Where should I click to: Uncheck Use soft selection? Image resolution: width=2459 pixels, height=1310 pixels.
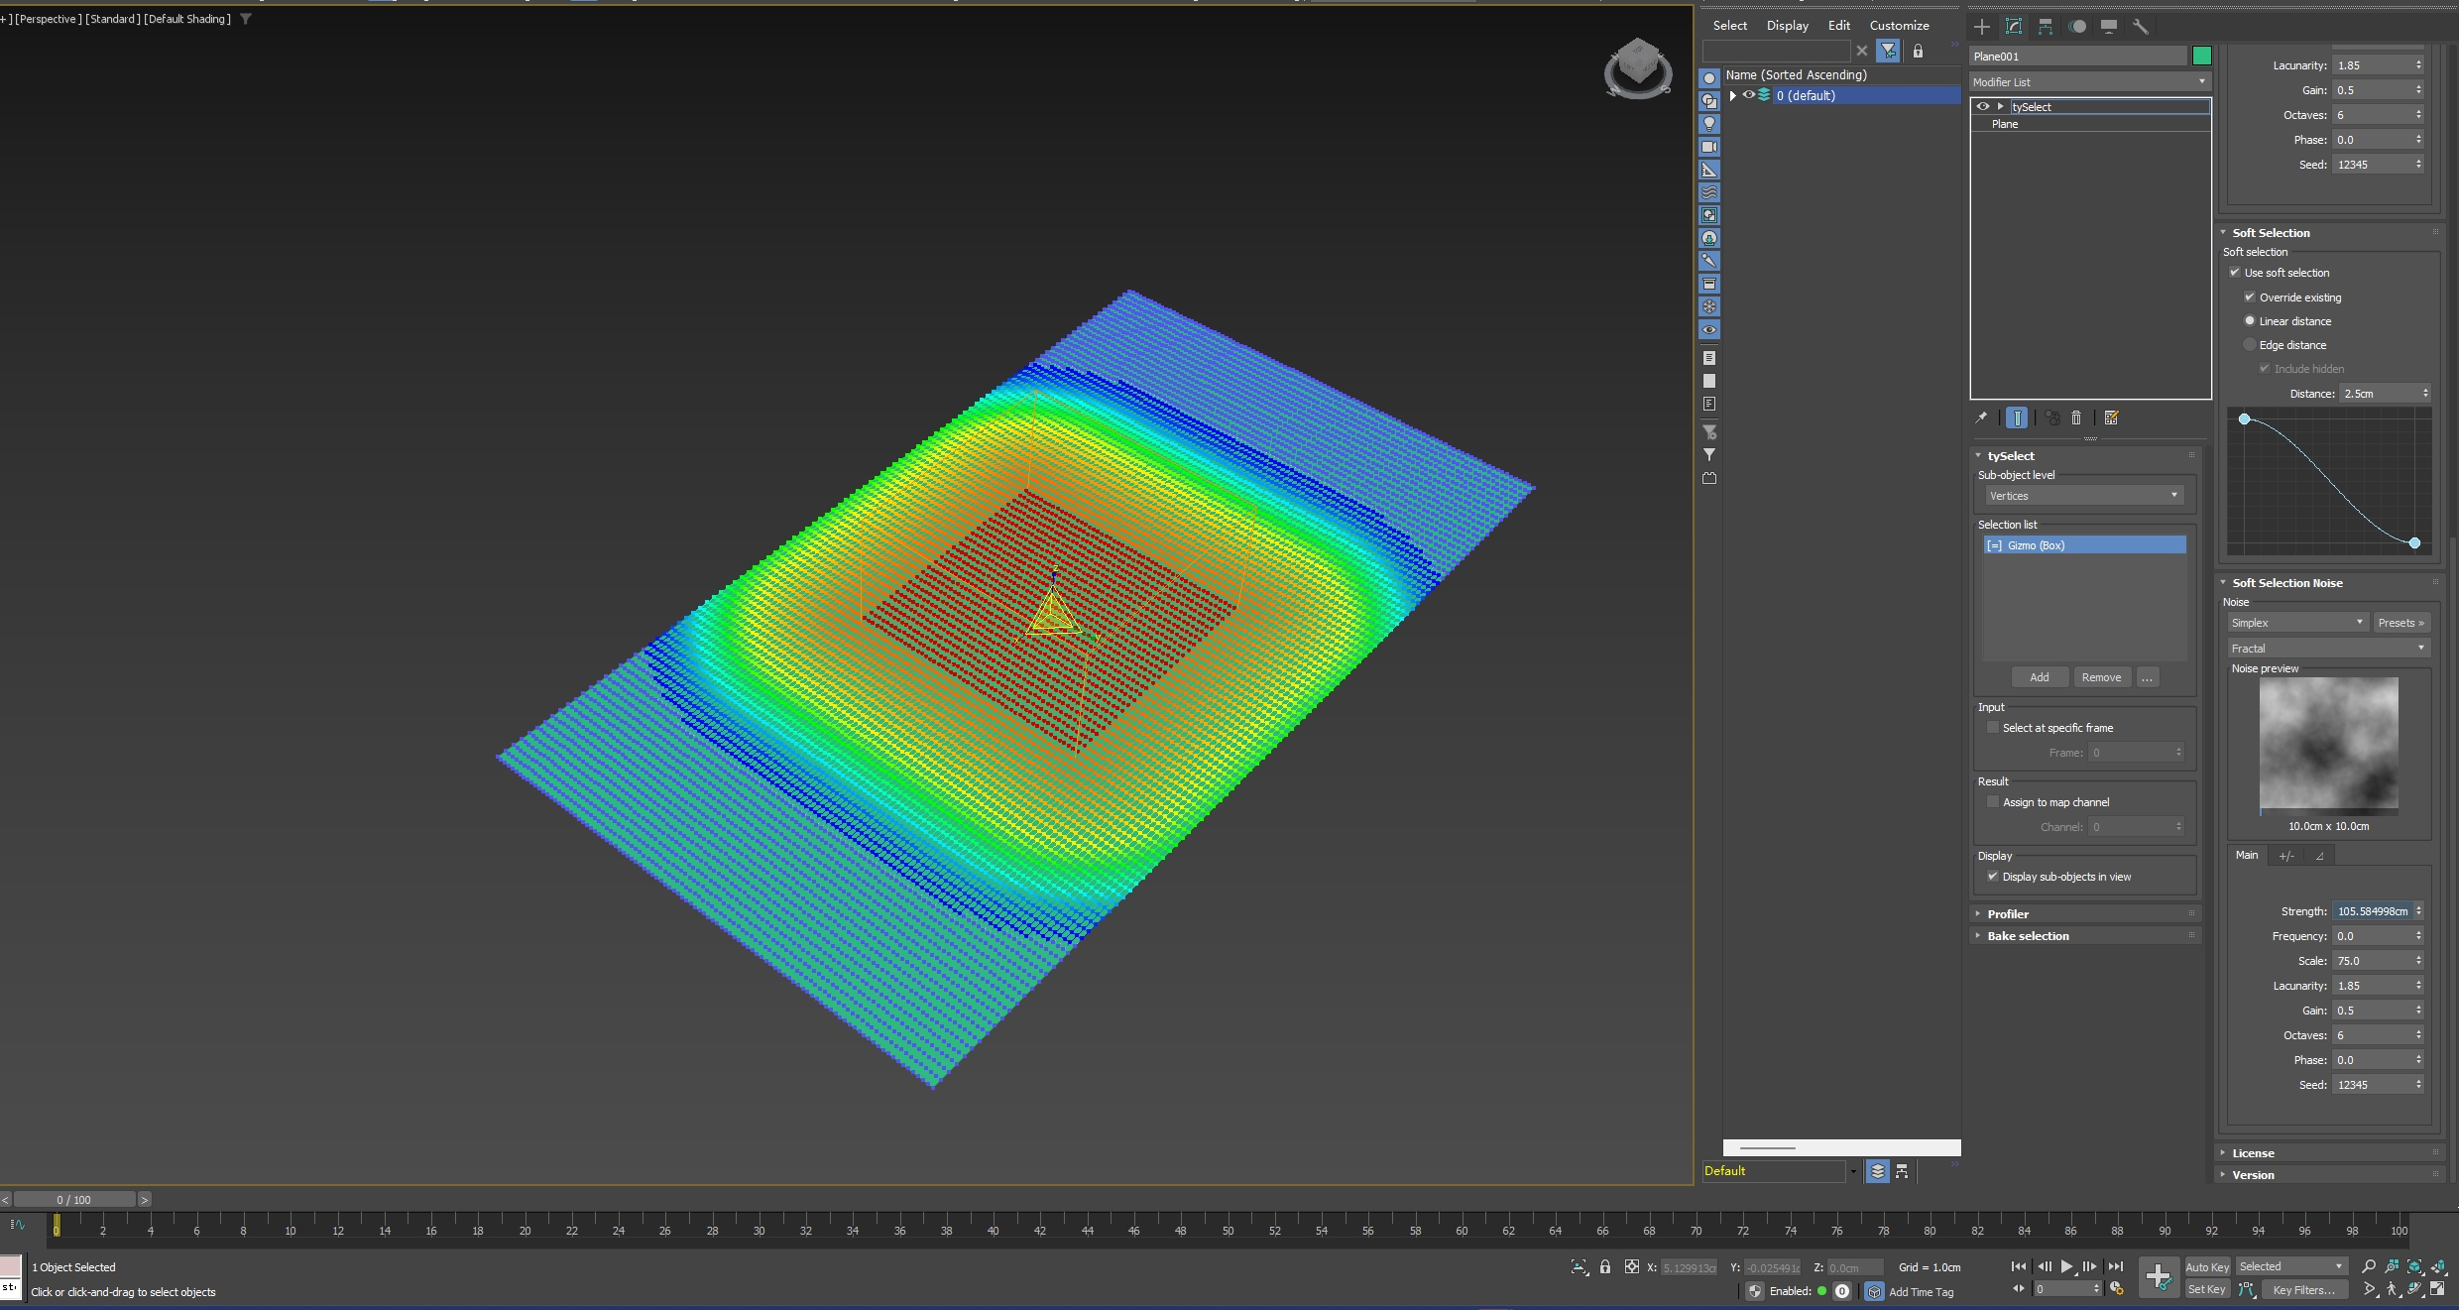click(2235, 273)
